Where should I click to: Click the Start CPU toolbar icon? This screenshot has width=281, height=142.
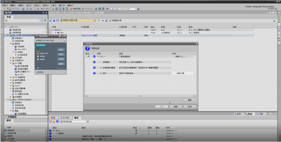tap(100, 9)
